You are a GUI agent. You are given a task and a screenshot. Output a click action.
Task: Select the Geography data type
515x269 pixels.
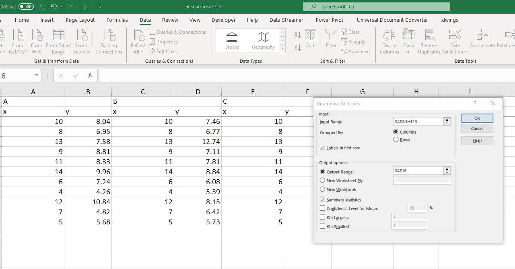(264, 40)
